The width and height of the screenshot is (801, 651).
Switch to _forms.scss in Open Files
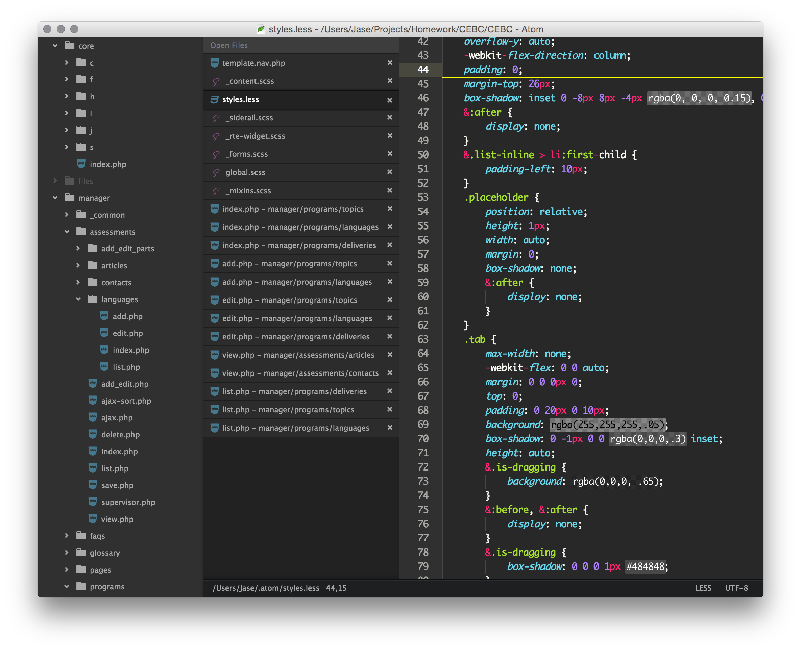pos(246,154)
